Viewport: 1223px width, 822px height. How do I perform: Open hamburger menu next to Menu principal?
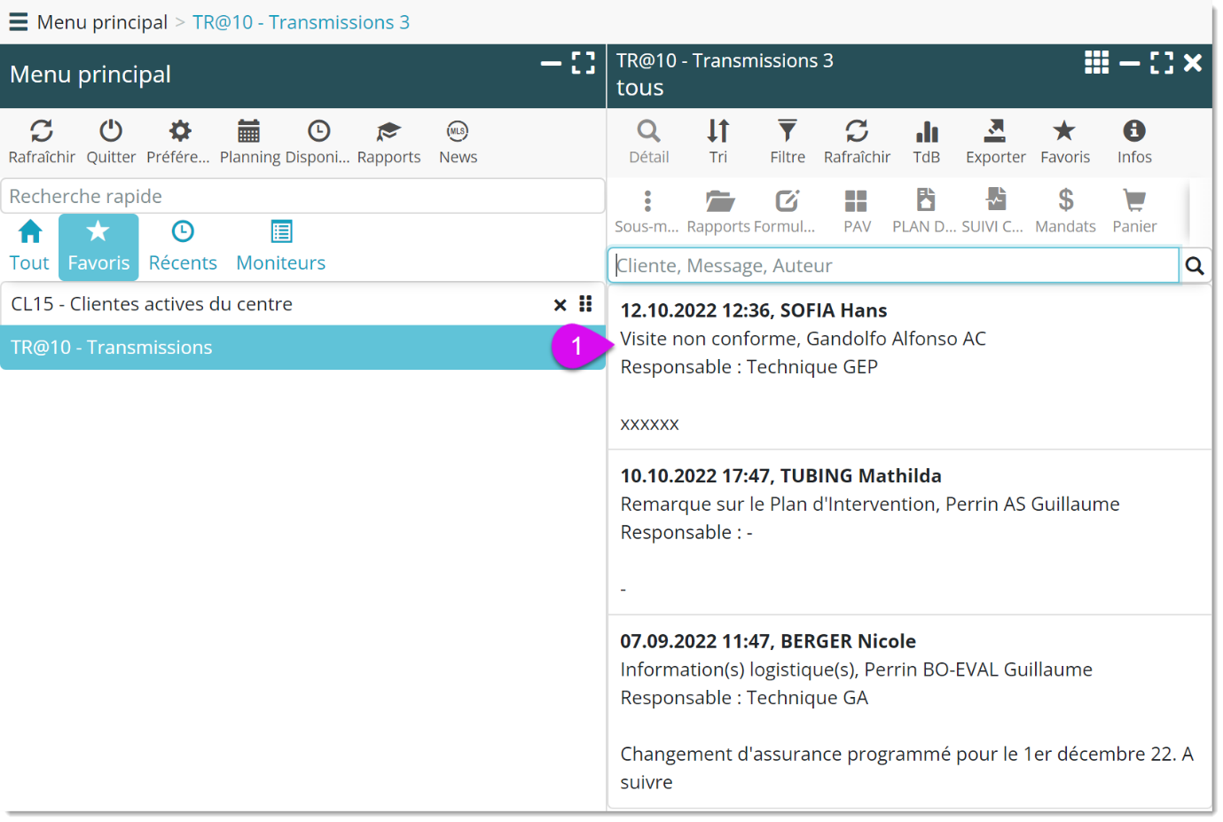tap(18, 22)
